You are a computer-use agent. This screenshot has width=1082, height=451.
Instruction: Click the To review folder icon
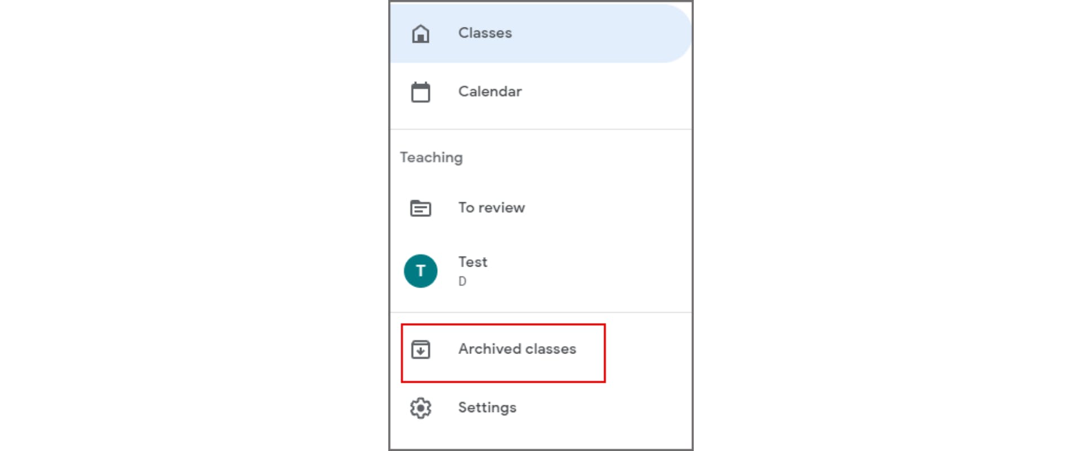pos(420,208)
